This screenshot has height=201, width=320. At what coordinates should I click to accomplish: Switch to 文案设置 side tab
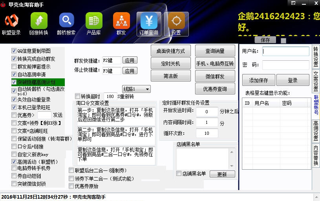point(316,81)
